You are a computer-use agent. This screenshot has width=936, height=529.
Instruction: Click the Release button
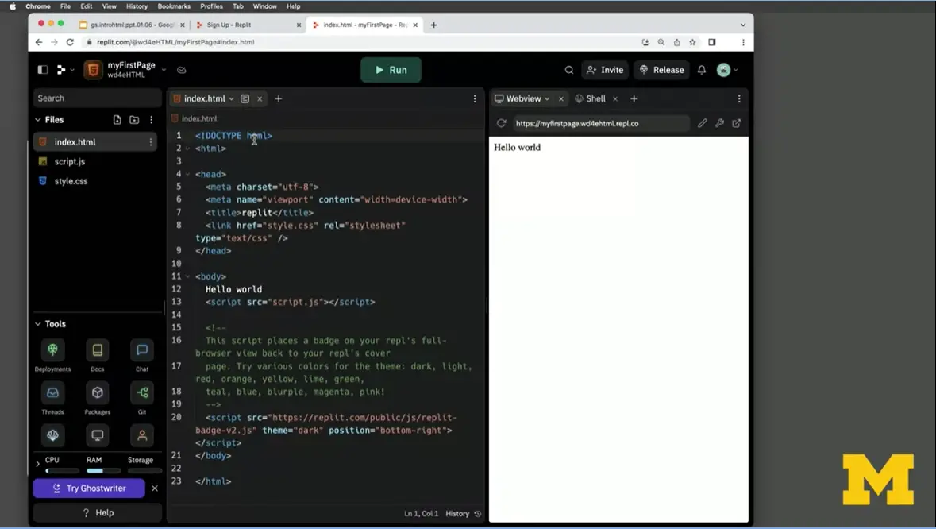661,70
